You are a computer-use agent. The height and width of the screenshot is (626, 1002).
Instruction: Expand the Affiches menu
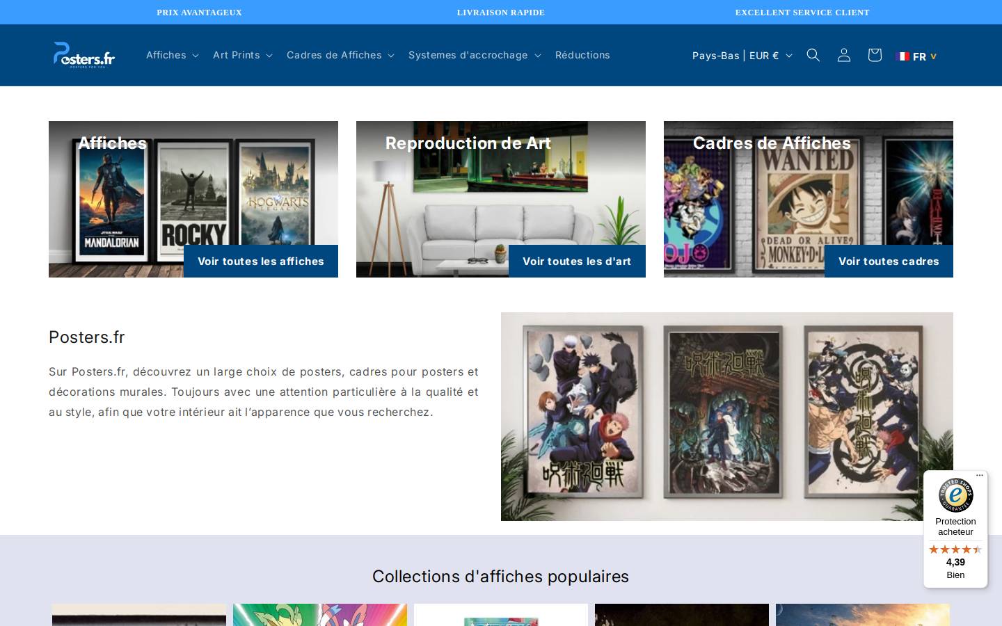pos(172,55)
